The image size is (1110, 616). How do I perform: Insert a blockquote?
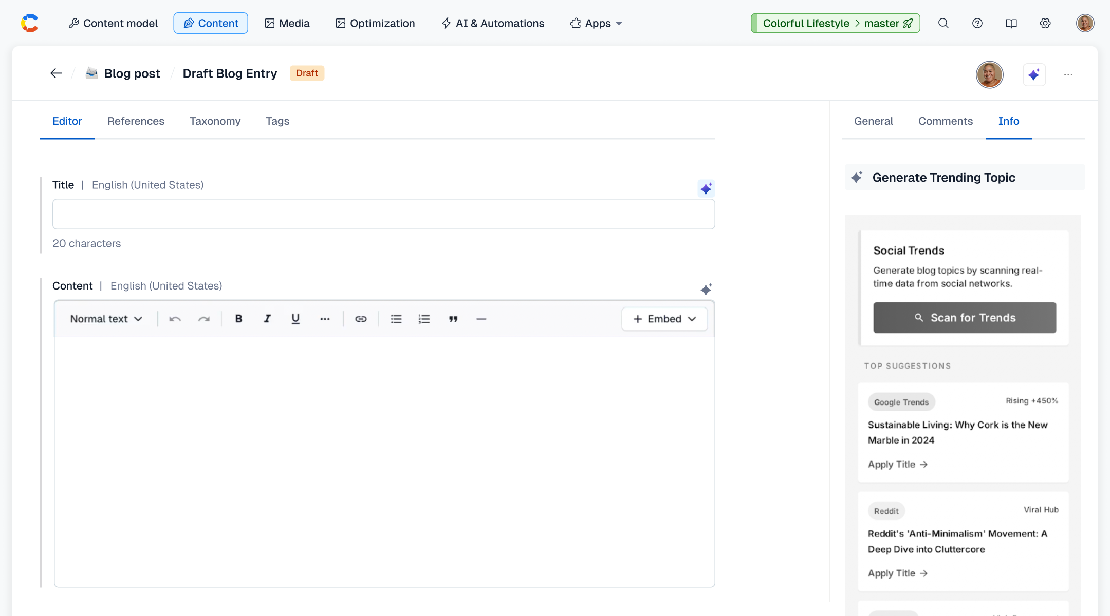pos(453,319)
